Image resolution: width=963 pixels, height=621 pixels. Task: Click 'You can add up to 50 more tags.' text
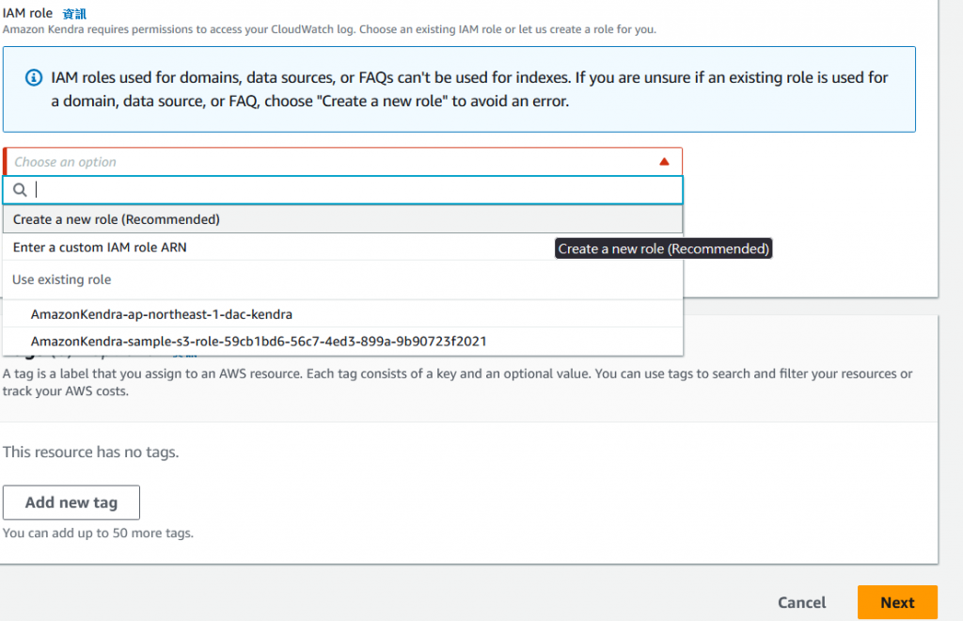click(98, 533)
